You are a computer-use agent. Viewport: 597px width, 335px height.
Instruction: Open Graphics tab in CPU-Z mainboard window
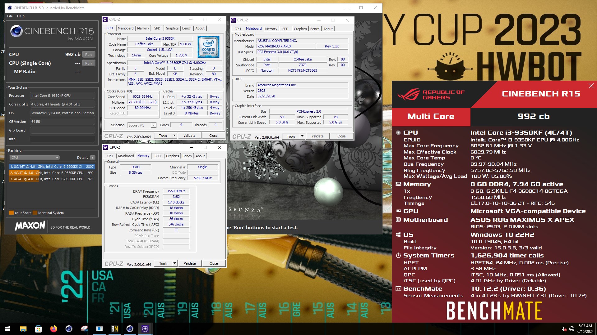[300, 29]
